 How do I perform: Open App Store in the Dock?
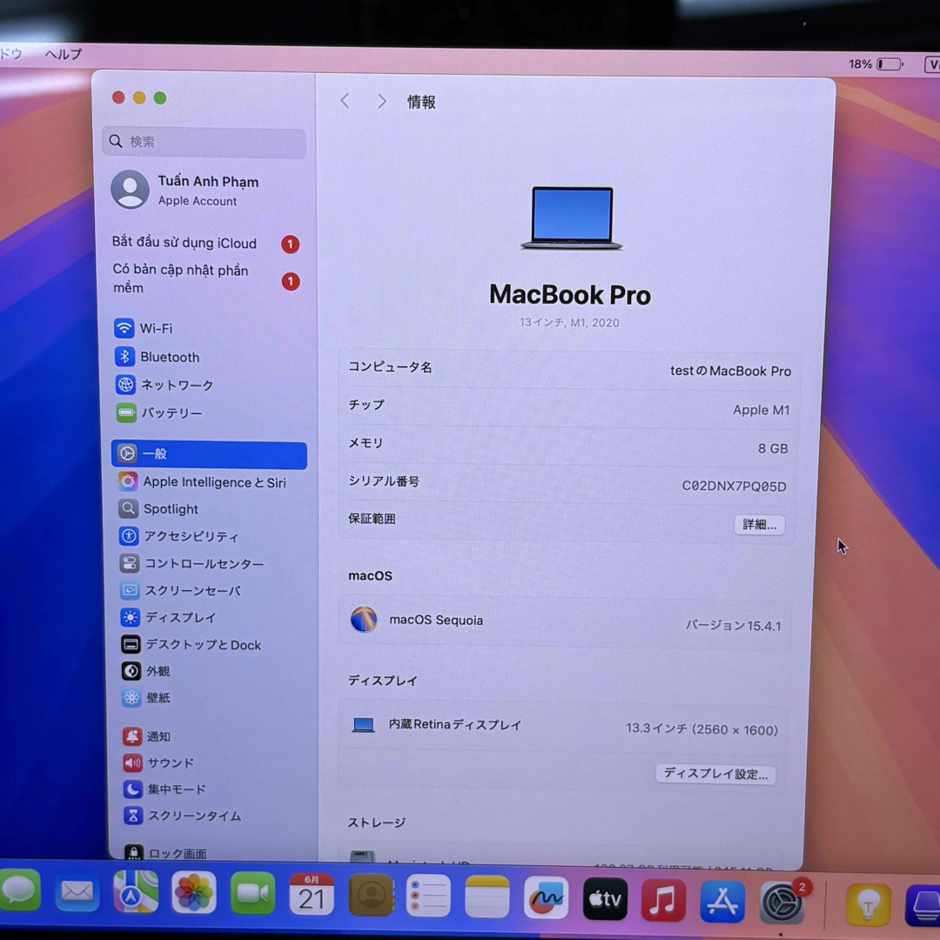tap(722, 902)
